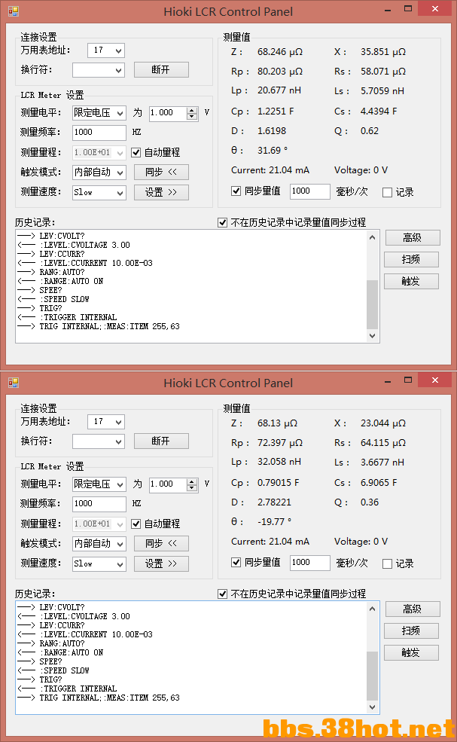Viewport: 457px width, 742px height.
Task: Increase voltage stepper up arrow in top window
Action: pos(191,110)
